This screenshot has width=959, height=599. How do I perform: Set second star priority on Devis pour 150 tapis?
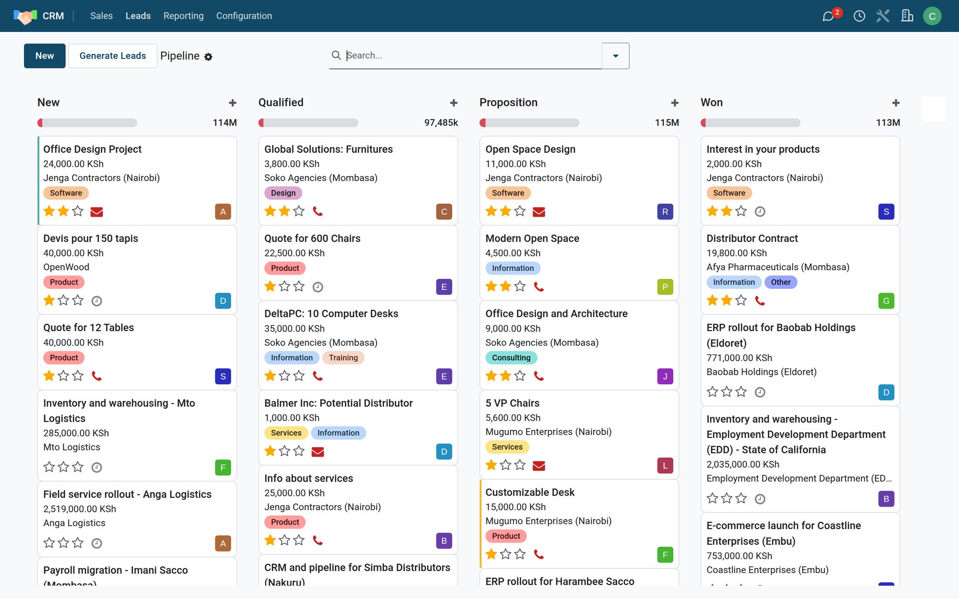coord(63,300)
